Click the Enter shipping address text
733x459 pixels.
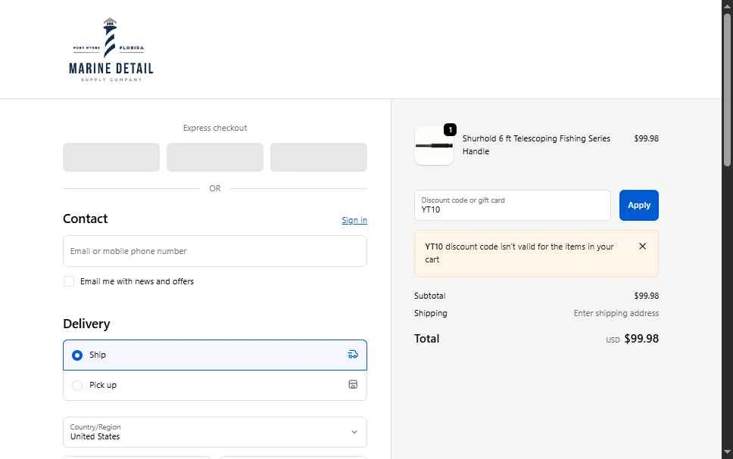tap(616, 313)
